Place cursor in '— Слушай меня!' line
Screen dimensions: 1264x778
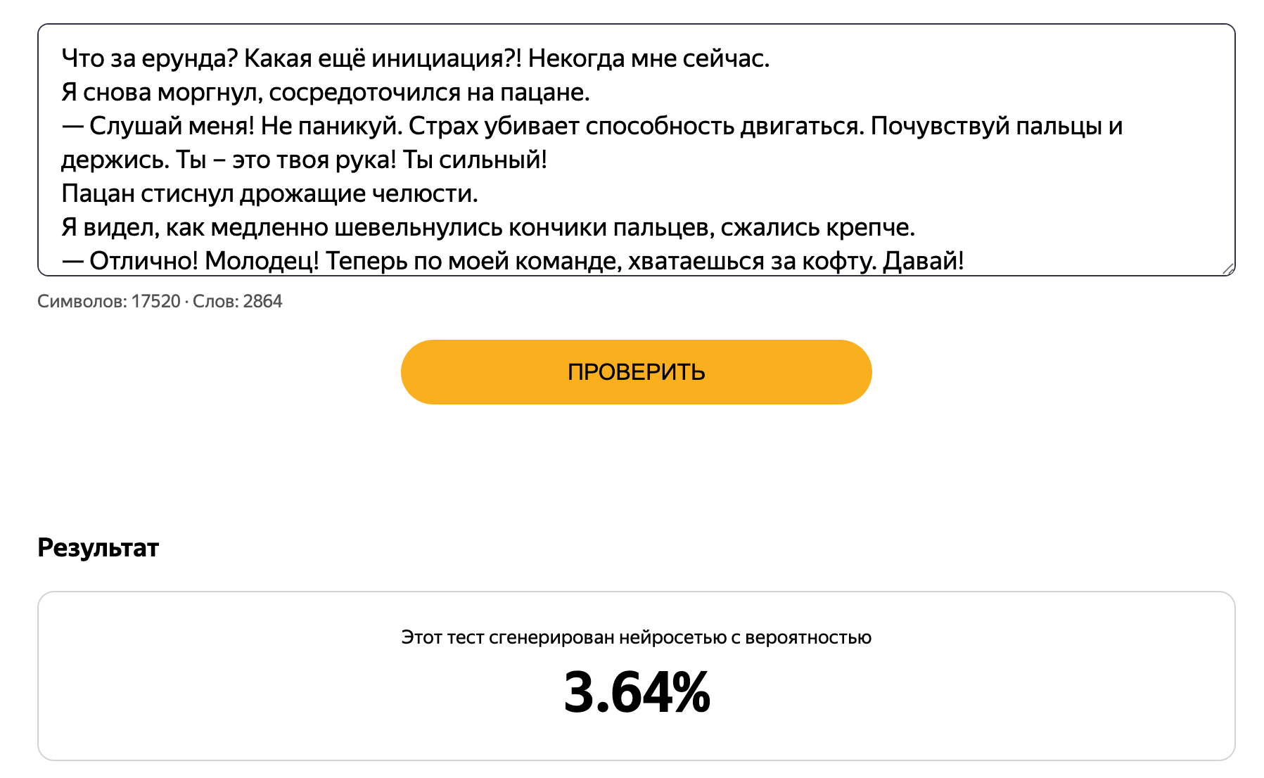592,126
